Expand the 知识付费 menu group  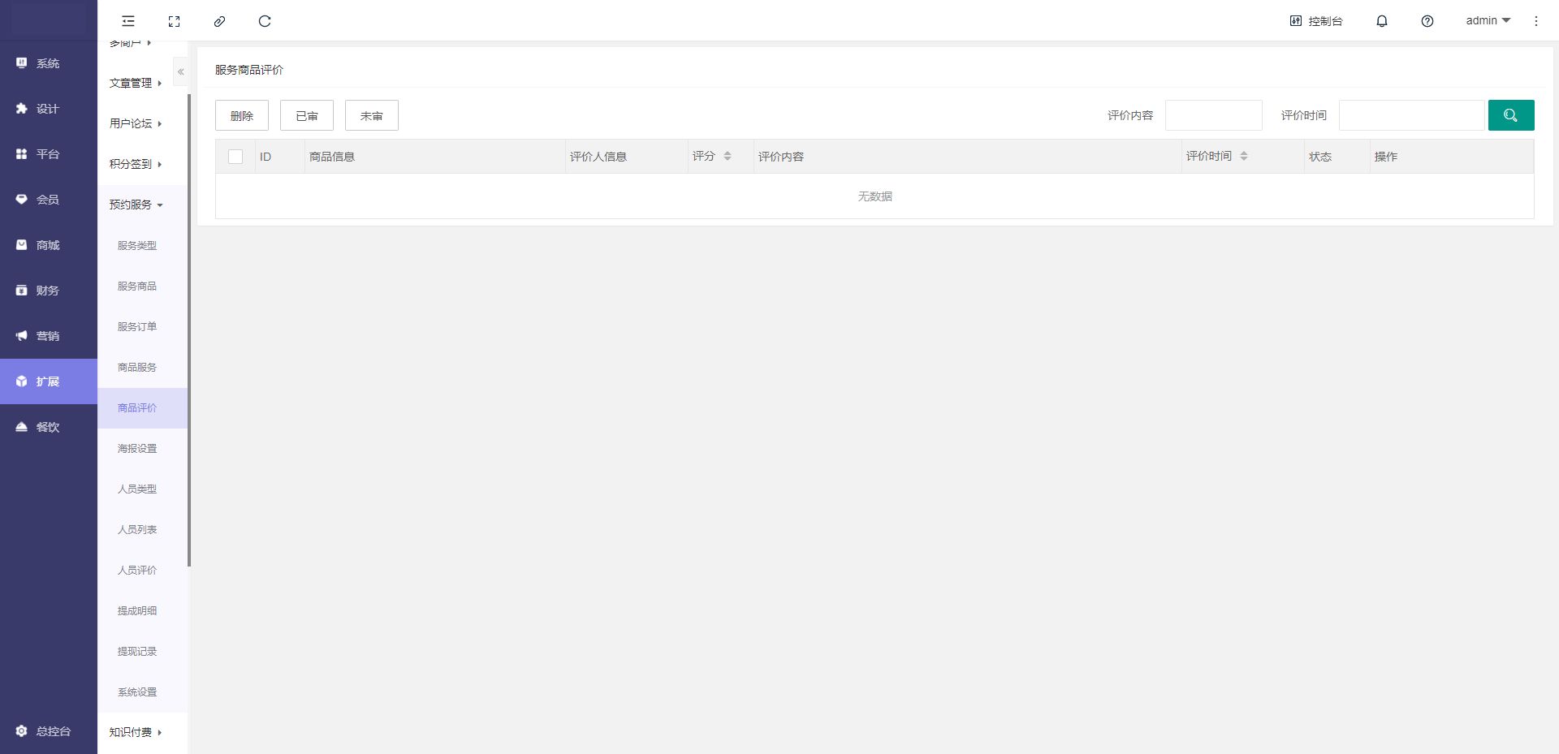(x=136, y=732)
